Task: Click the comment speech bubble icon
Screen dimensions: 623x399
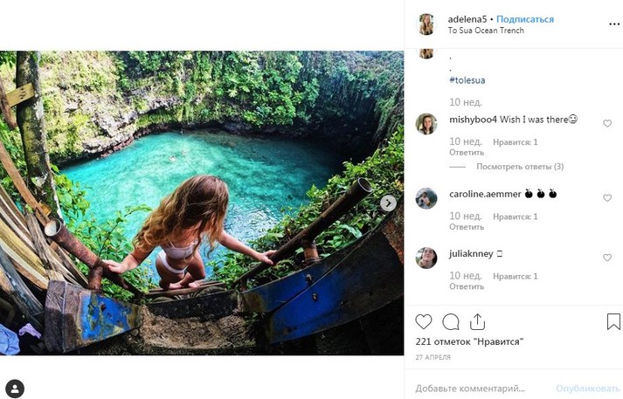Action: click(450, 322)
